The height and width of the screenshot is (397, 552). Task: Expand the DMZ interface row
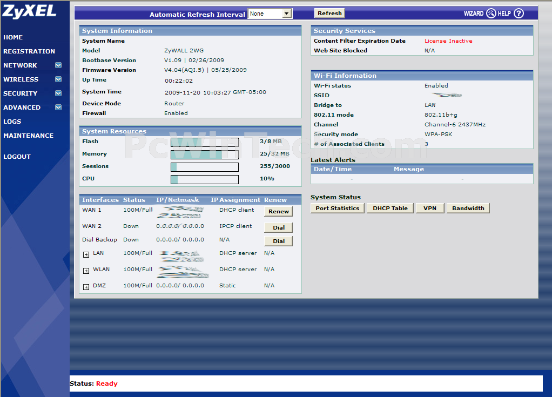pyautogui.click(x=86, y=287)
